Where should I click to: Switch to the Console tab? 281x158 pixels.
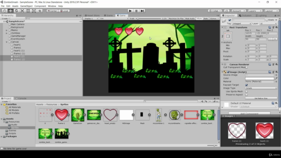click(21, 98)
